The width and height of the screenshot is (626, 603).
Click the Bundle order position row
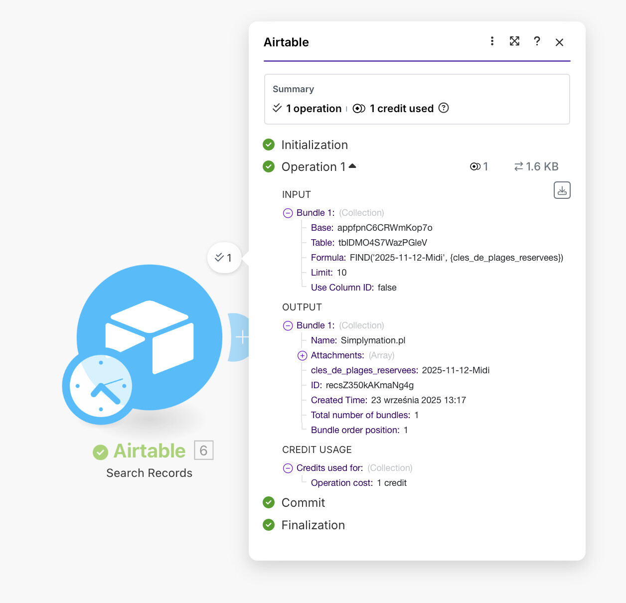click(359, 430)
